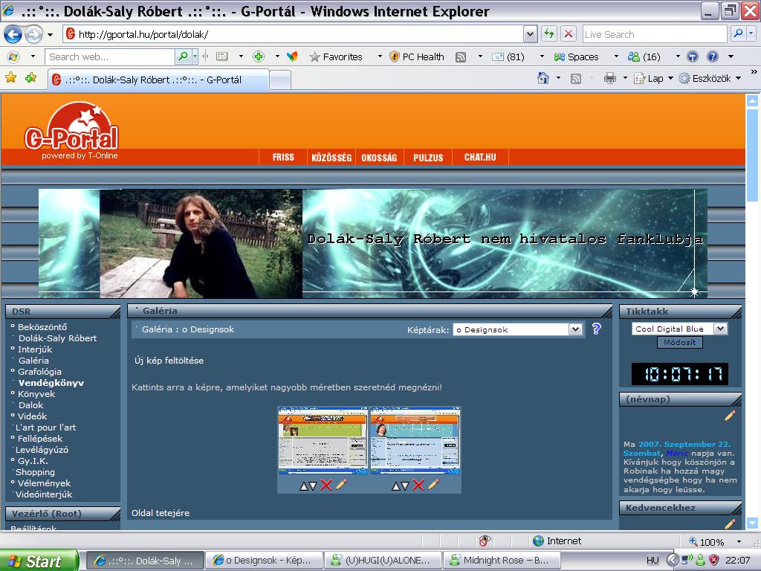The image size is (761, 571).
Task: Open Vendégkönyv in the DSR menu
Action: point(51,383)
